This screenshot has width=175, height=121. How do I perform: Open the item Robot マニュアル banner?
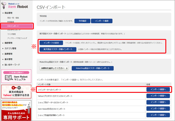pos(17,76)
